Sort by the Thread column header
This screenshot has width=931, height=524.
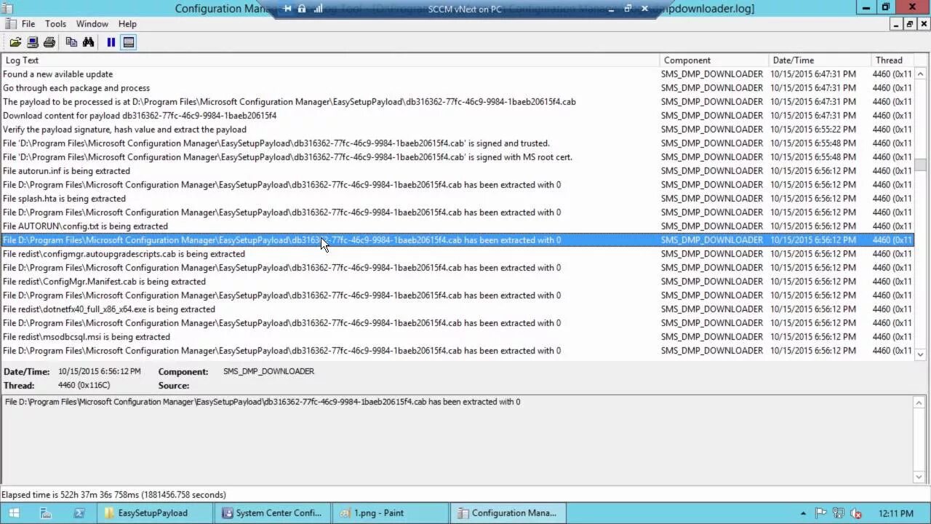(x=892, y=60)
